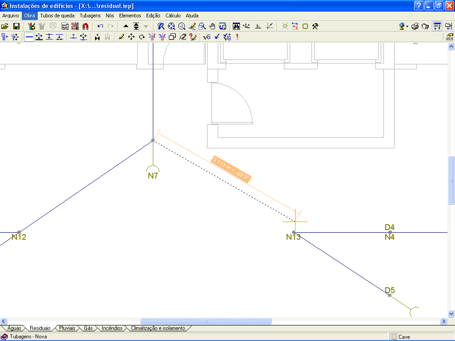Click the blue checkmark verify icon
This screenshot has height=341, width=455.
pos(217,37)
